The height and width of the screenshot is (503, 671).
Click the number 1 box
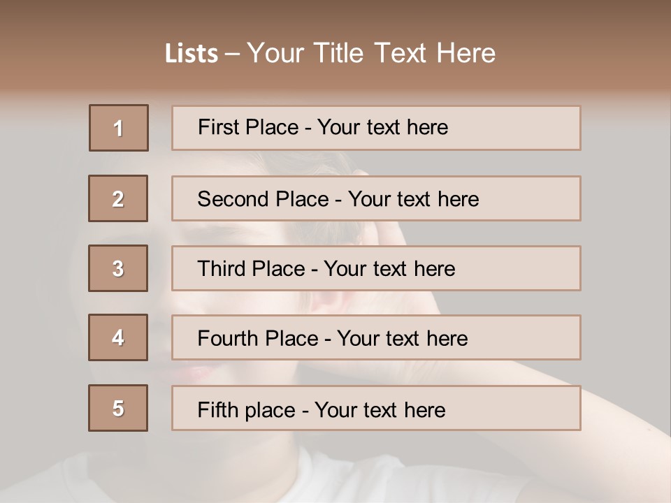pyautogui.click(x=119, y=128)
